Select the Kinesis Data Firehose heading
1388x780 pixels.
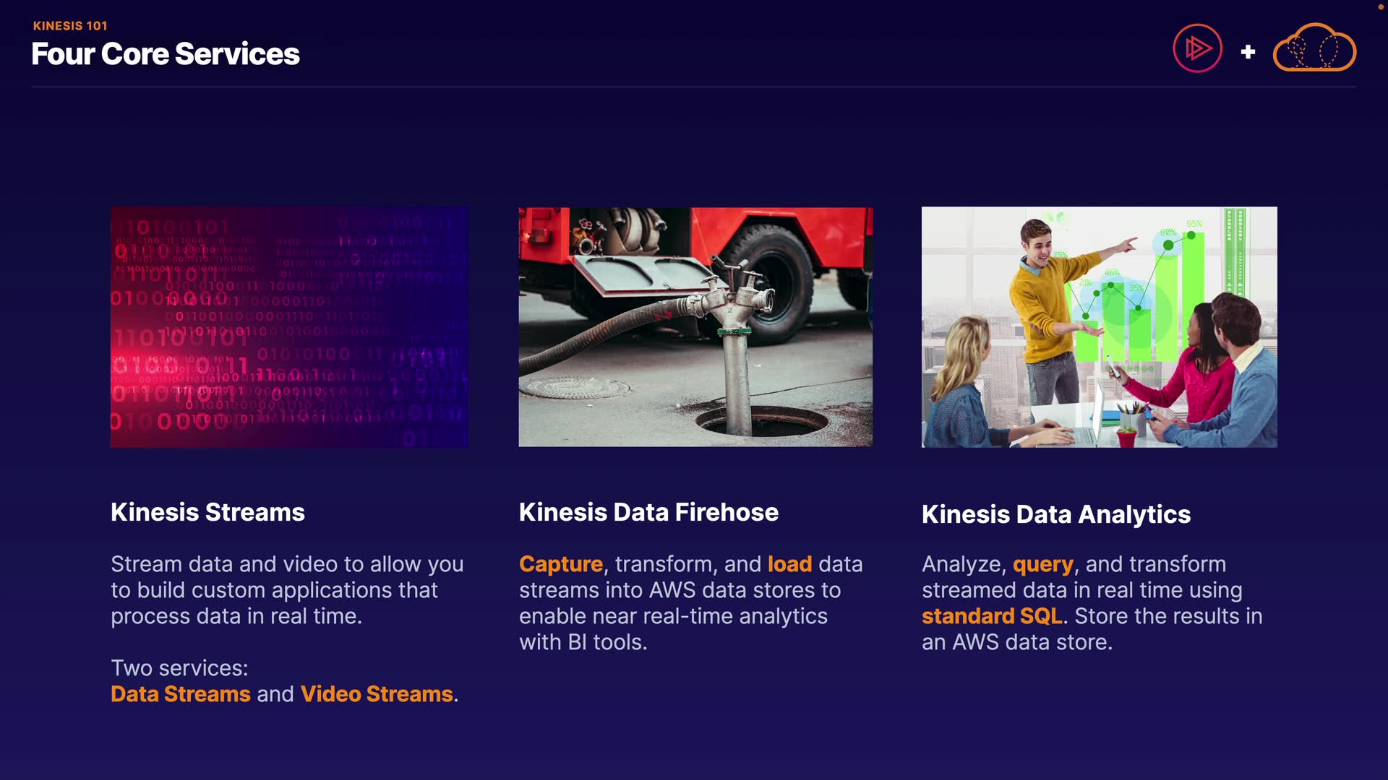point(648,512)
